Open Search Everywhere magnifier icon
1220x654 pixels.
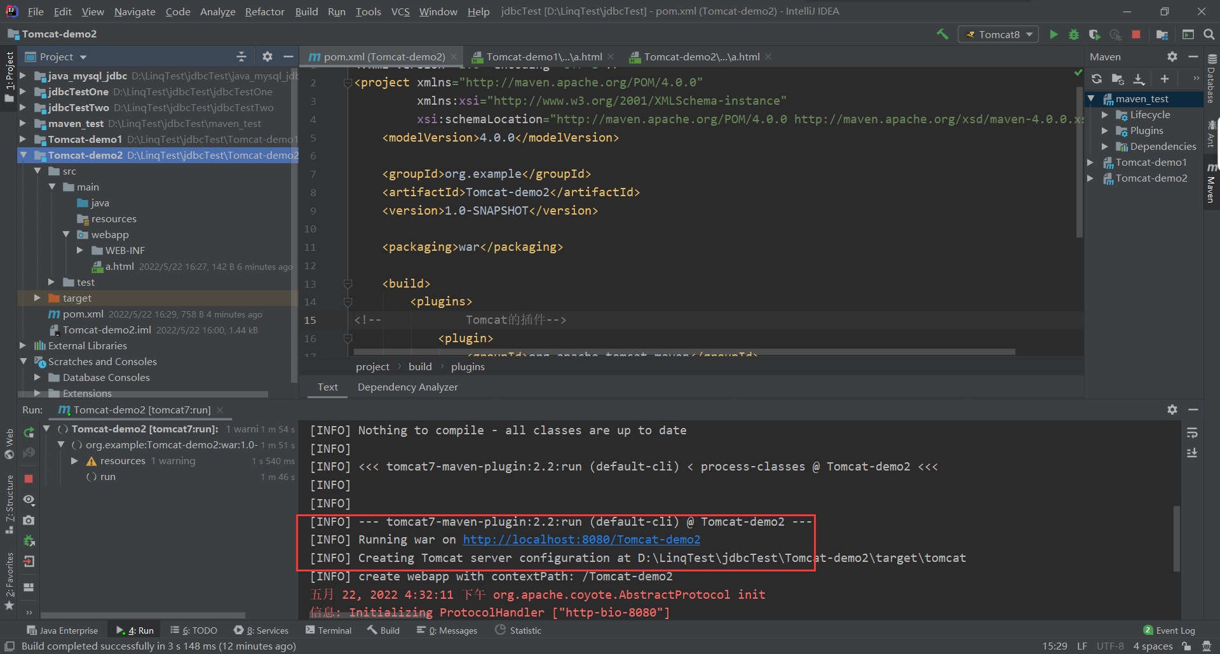pyautogui.click(x=1209, y=34)
